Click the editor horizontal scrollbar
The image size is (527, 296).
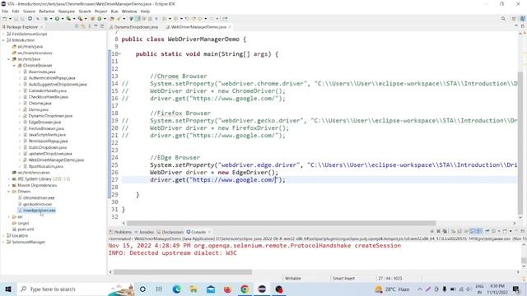click(281, 223)
